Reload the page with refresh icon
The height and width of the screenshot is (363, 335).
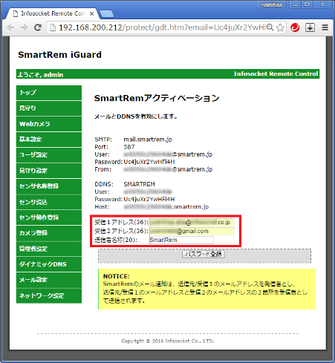[x=38, y=27]
